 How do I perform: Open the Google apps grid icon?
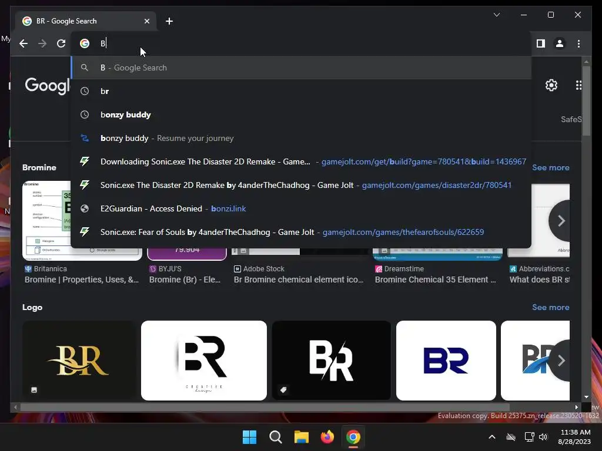pos(578,85)
